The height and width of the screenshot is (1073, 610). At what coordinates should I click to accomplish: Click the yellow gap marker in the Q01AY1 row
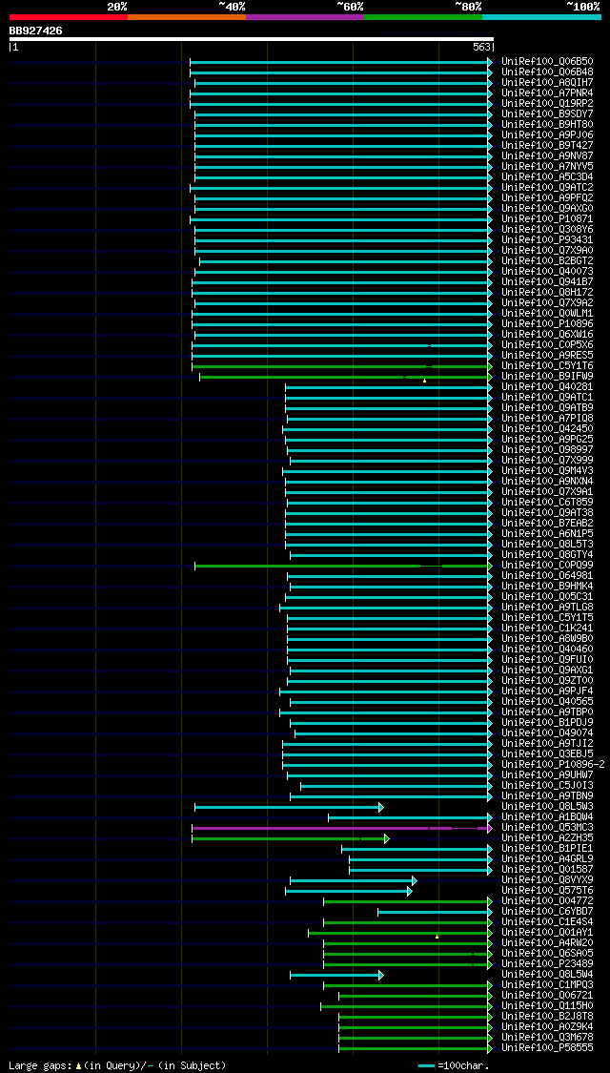coord(437,938)
